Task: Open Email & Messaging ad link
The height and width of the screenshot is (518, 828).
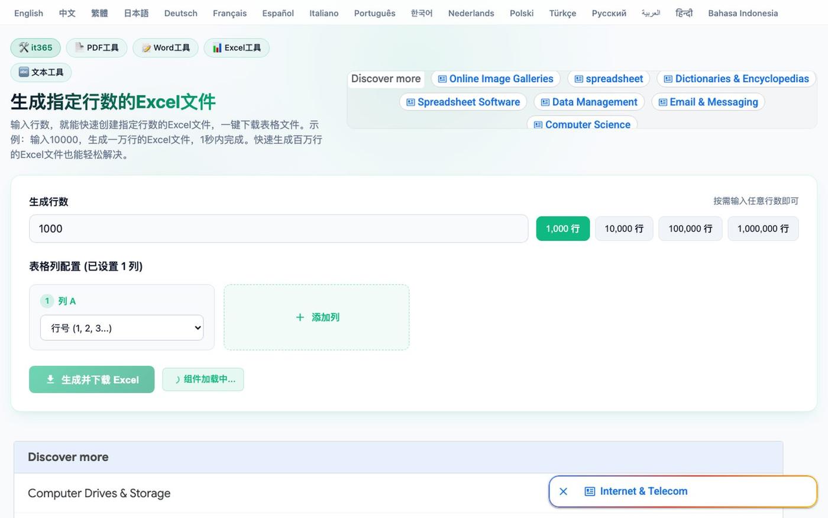Action: coord(708,102)
